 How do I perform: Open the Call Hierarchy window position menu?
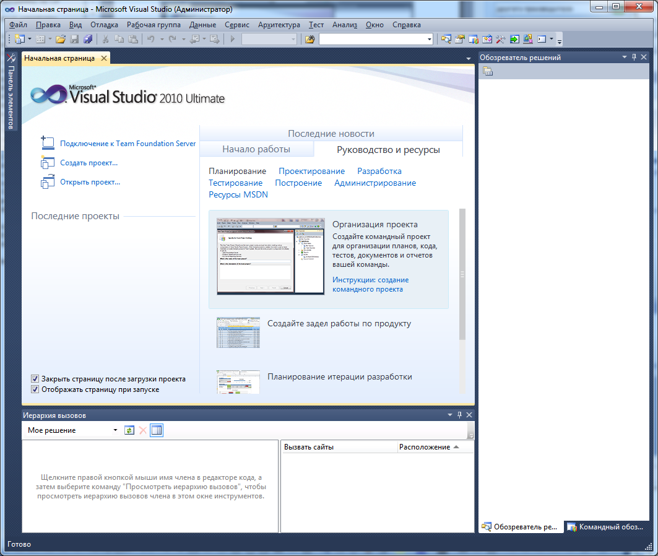[x=450, y=415]
